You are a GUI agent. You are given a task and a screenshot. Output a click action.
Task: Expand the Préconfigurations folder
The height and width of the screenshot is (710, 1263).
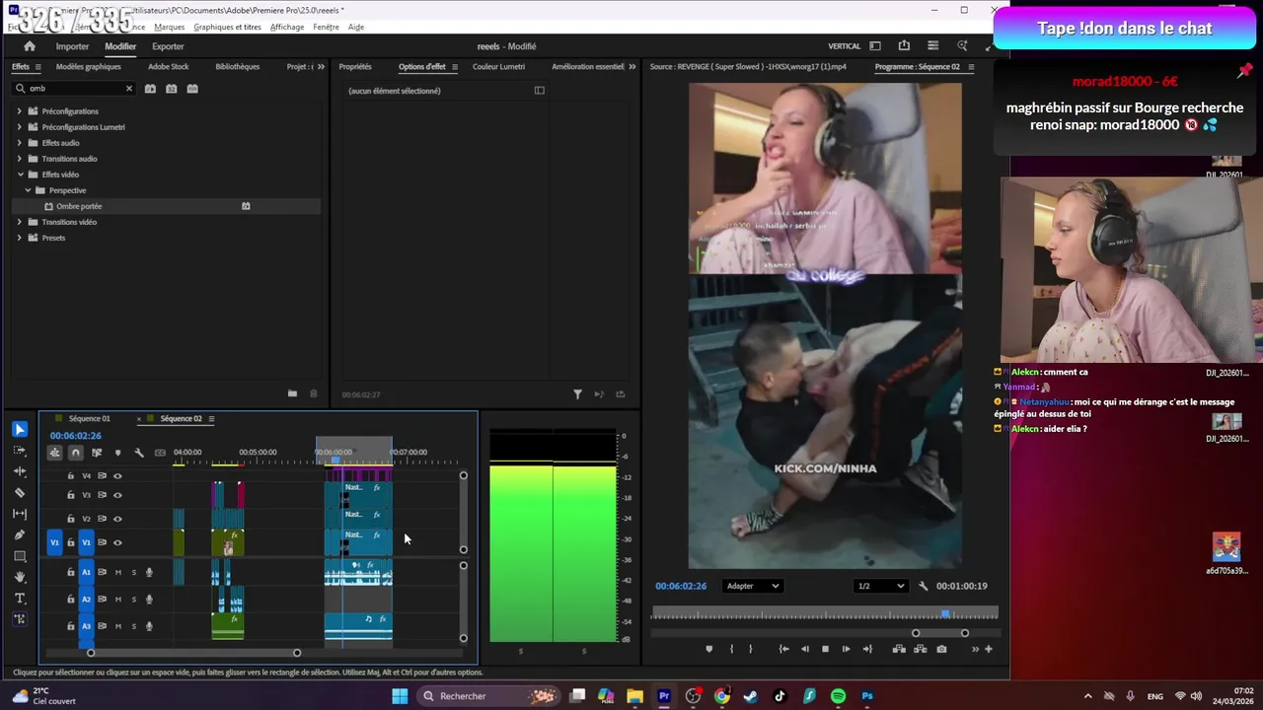pos(19,111)
